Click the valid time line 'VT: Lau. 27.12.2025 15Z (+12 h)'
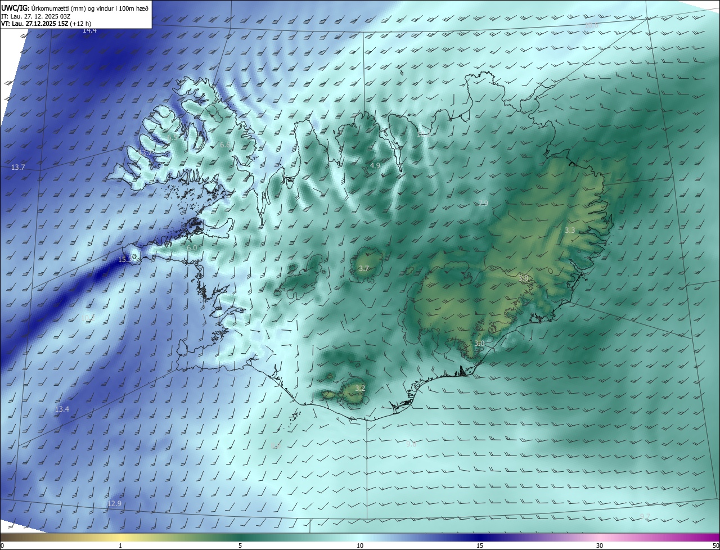The height and width of the screenshot is (550, 720). coord(46,24)
